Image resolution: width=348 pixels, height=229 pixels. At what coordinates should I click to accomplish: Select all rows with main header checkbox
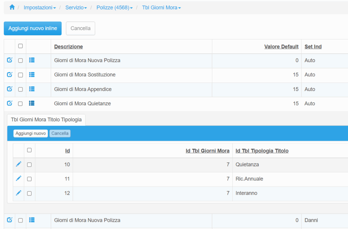pos(20,46)
